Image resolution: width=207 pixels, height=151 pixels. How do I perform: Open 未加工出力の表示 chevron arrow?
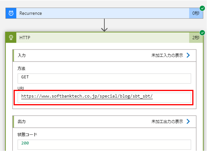[188, 121]
